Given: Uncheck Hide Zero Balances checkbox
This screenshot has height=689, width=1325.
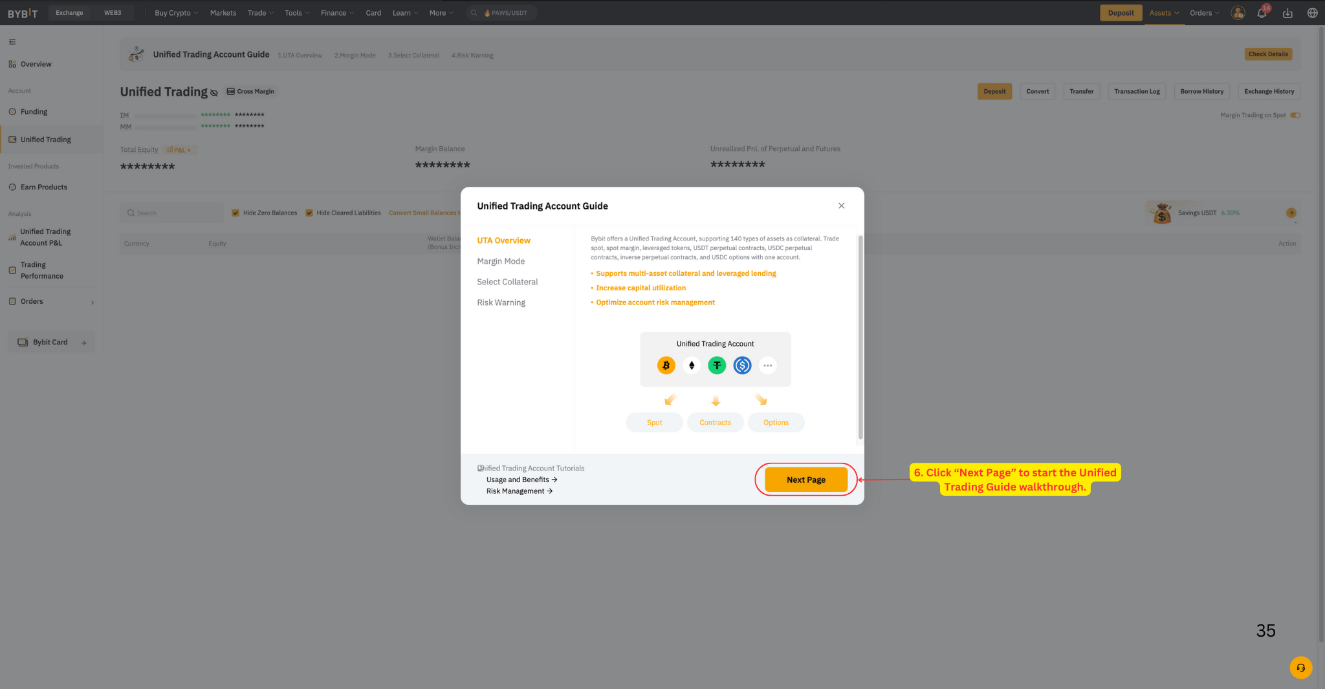Looking at the screenshot, I should [x=235, y=213].
